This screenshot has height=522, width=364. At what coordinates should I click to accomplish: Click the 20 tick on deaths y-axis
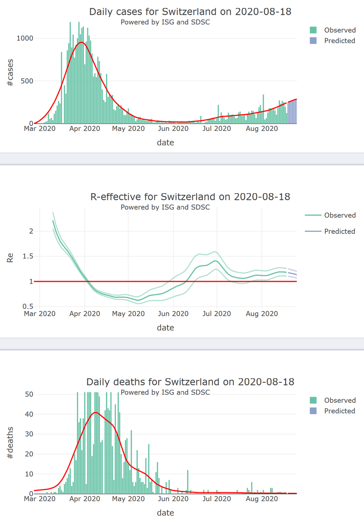coord(30,454)
